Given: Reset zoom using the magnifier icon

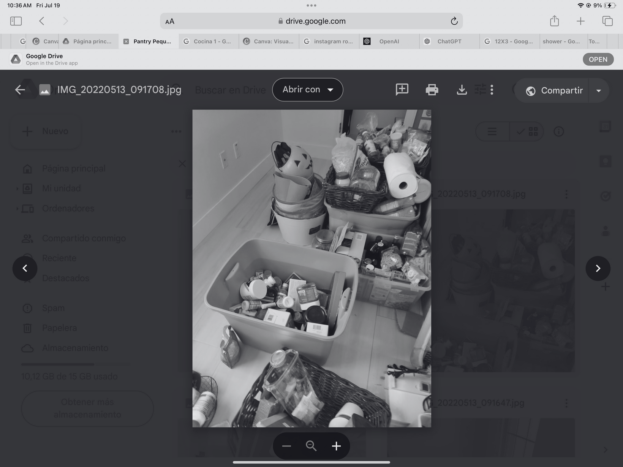Looking at the screenshot, I should coord(311,446).
